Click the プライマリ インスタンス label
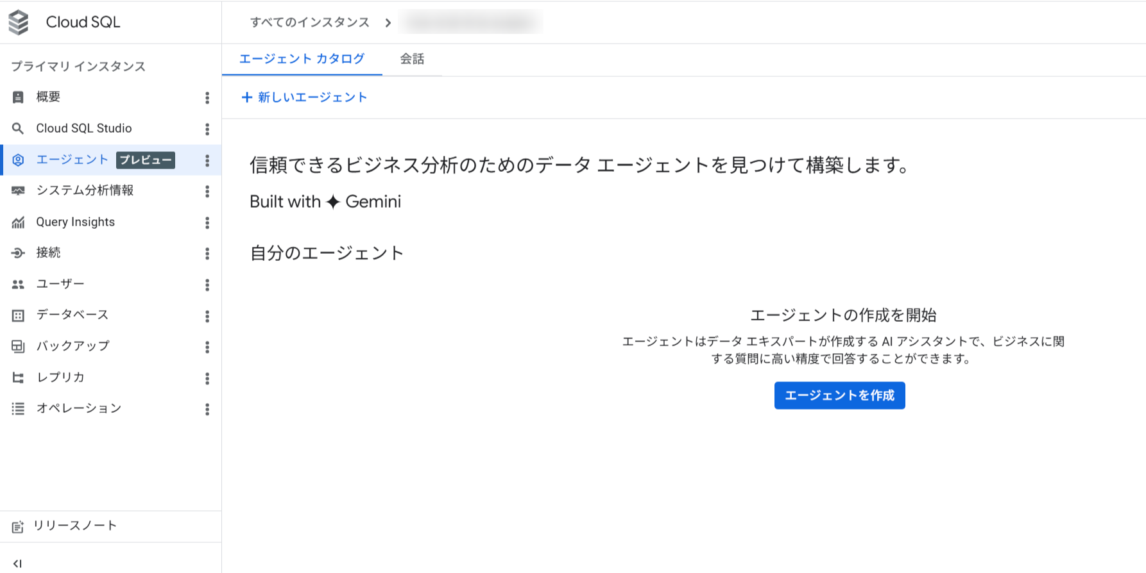The width and height of the screenshot is (1146, 573). [78, 67]
